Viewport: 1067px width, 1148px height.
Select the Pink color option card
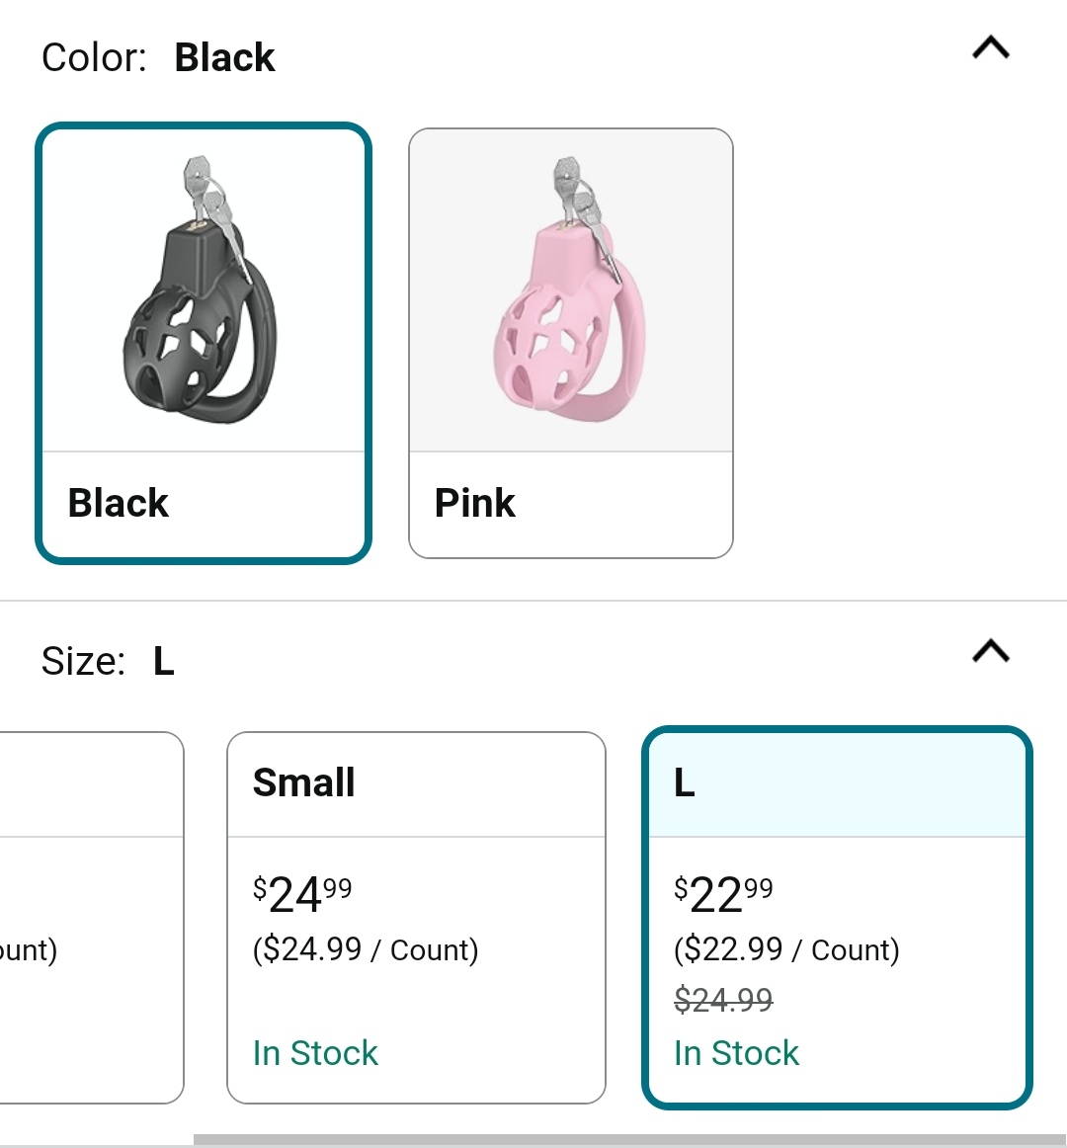tap(570, 344)
